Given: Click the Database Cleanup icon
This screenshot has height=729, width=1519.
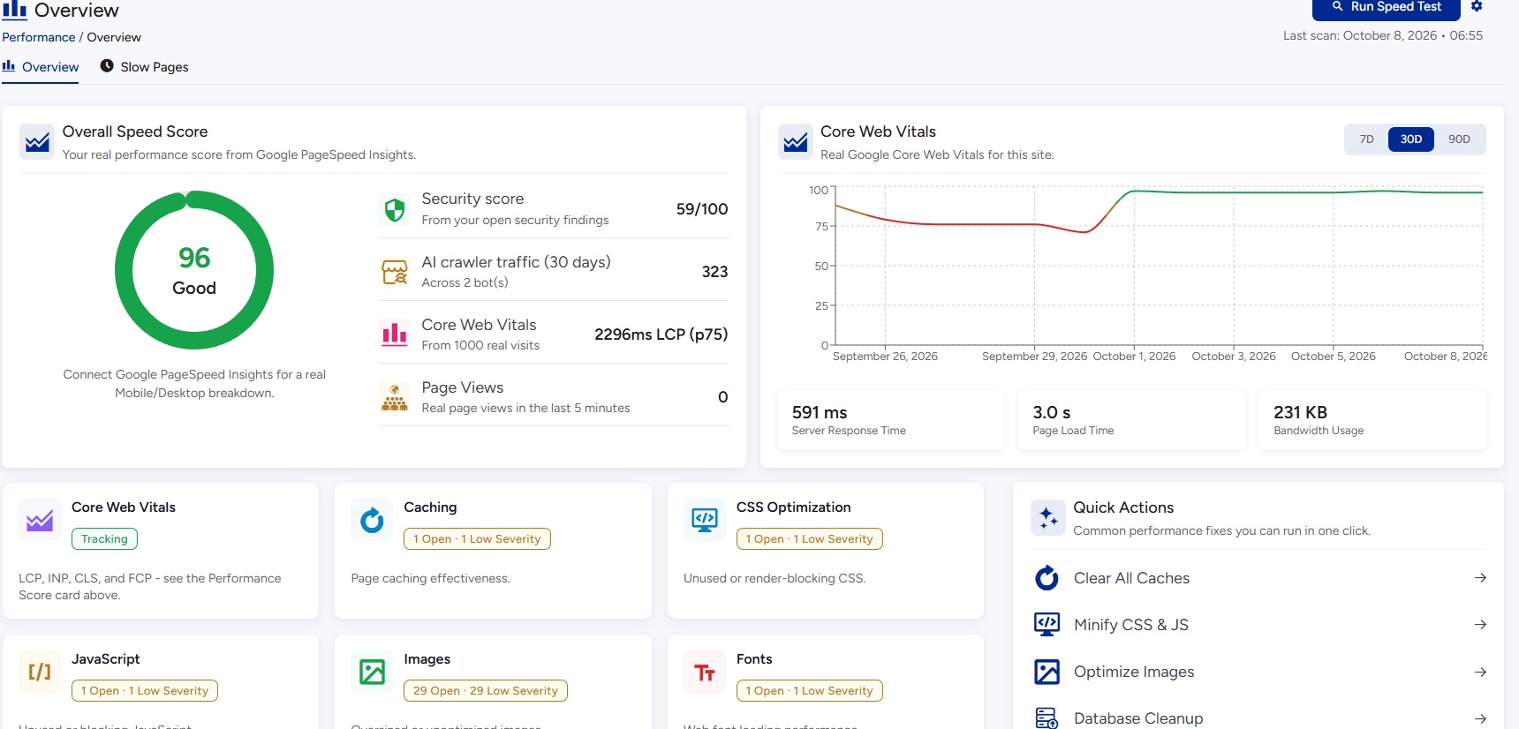Looking at the screenshot, I should (1047, 718).
